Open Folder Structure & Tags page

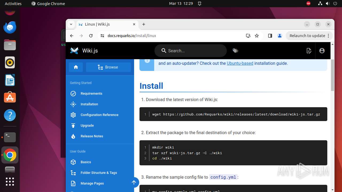point(99,173)
